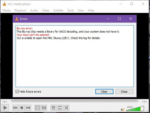This screenshot has width=150, height=113.
Task: Clear the error messages list
Action: pyautogui.click(x=104, y=92)
